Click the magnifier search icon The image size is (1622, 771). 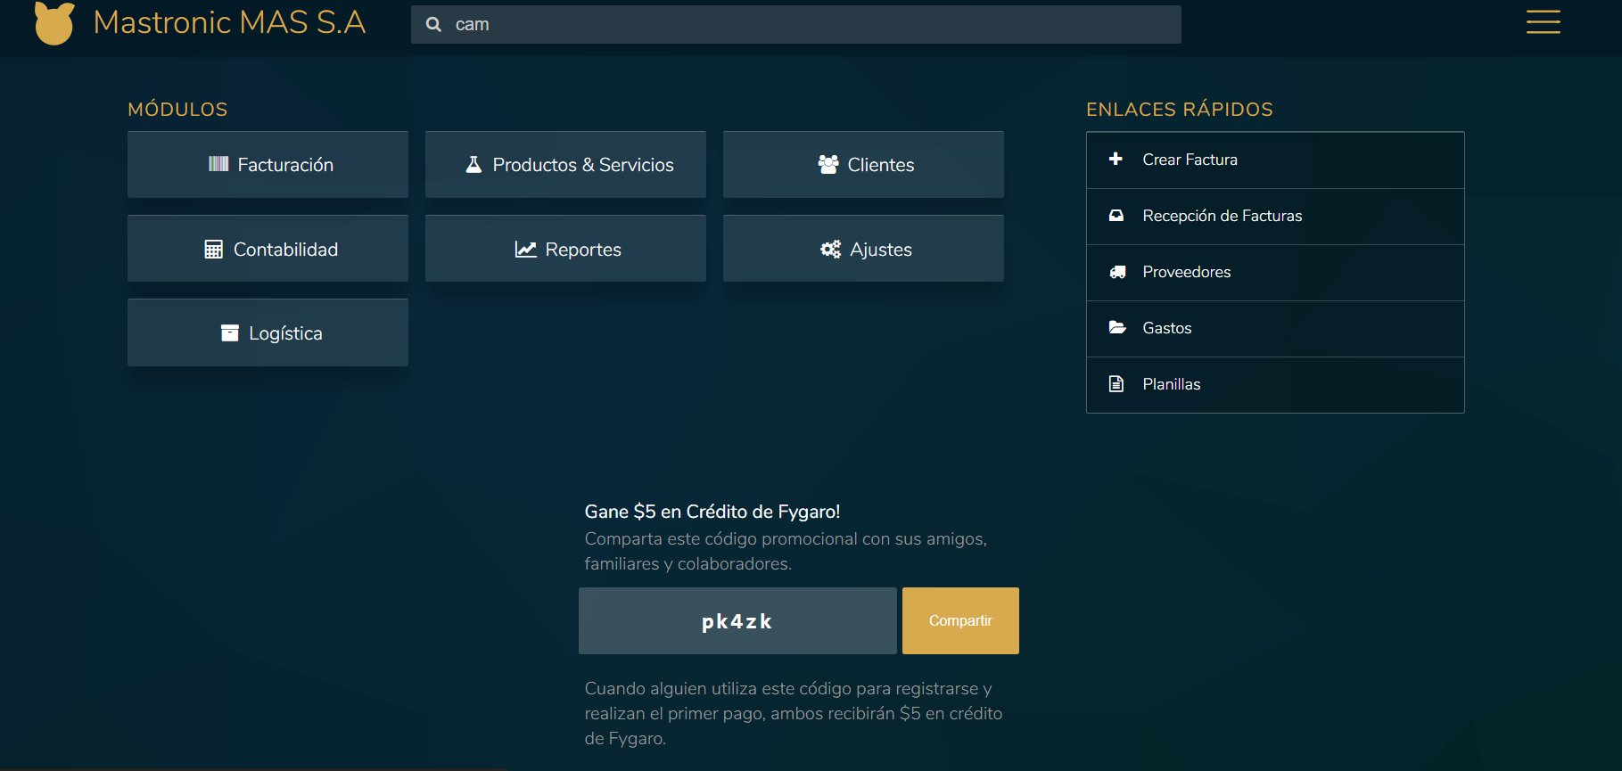[433, 24]
